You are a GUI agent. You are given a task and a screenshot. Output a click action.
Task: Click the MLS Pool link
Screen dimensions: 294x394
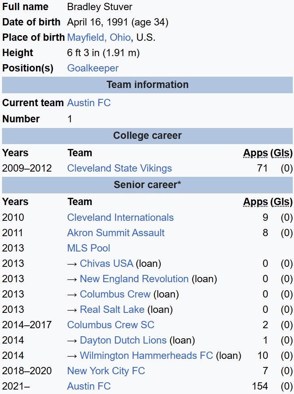tap(88, 248)
